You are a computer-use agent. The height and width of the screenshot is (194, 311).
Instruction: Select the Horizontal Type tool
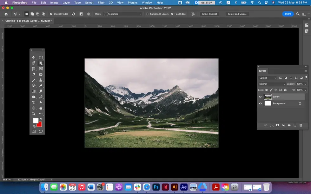(33, 102)
